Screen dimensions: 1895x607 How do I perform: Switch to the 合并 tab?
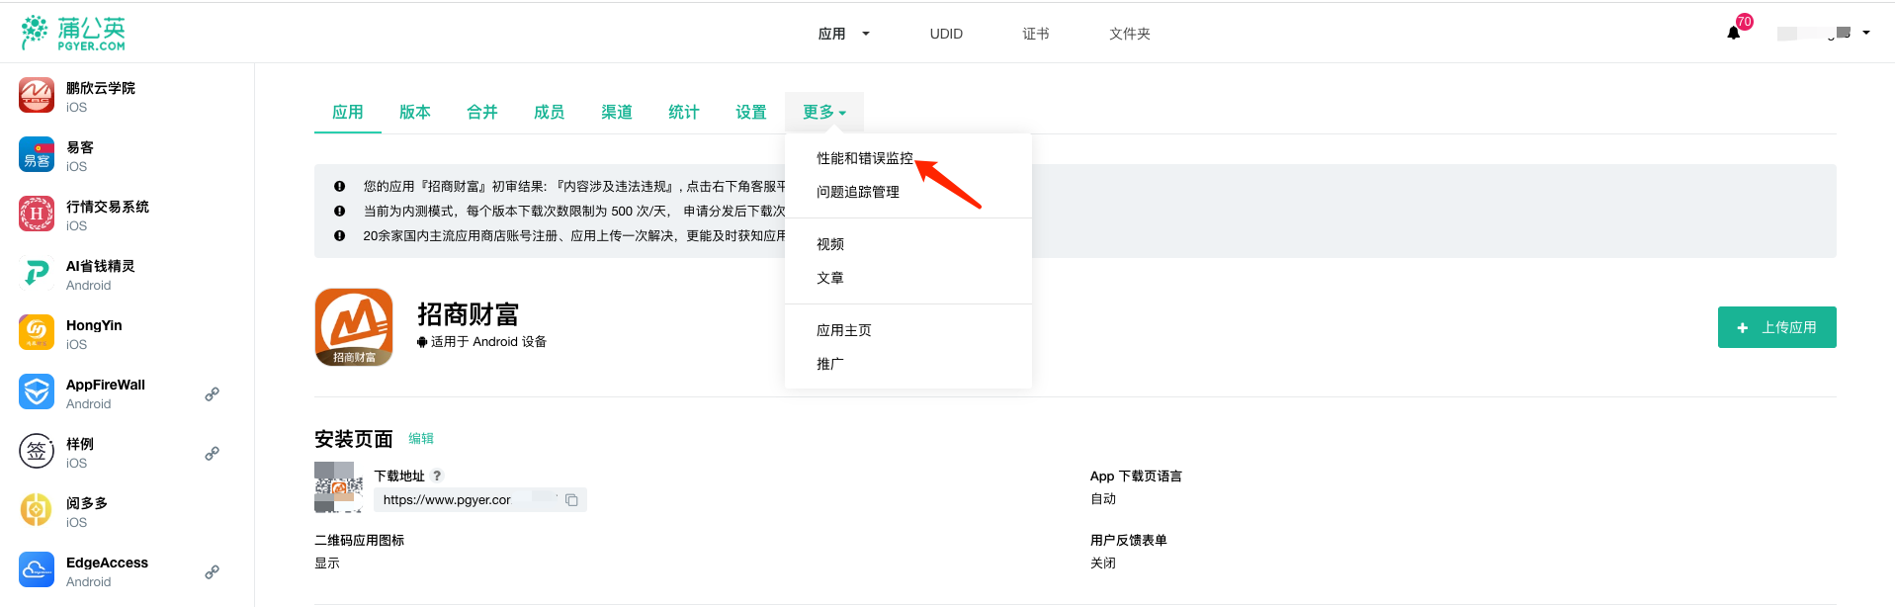point(482,113)
